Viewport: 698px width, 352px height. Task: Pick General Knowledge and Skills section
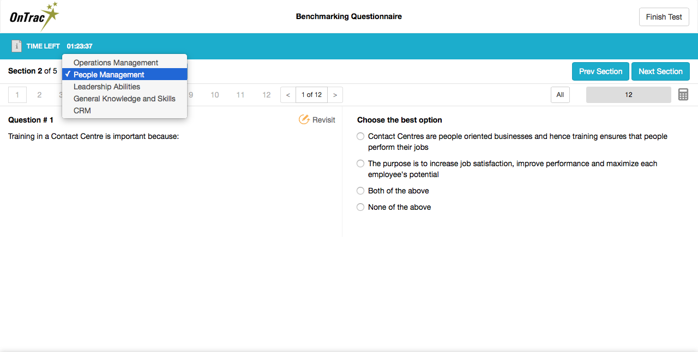[124, 99]
